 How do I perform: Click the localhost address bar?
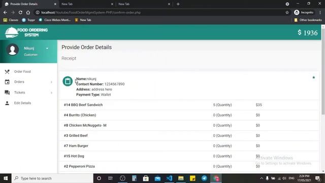point(161,12)
